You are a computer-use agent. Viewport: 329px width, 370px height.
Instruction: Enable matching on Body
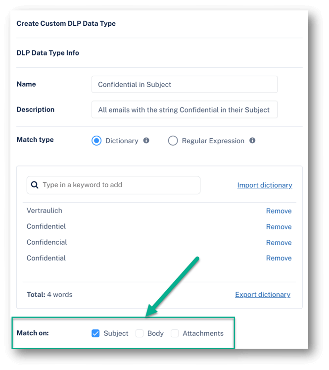pyautogui.click(x=140, y=333)
